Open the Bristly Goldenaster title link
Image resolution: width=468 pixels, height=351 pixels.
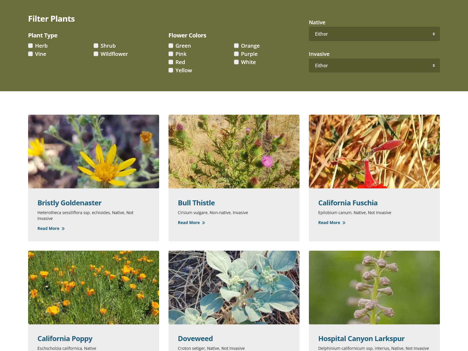[x=69, y=203]
